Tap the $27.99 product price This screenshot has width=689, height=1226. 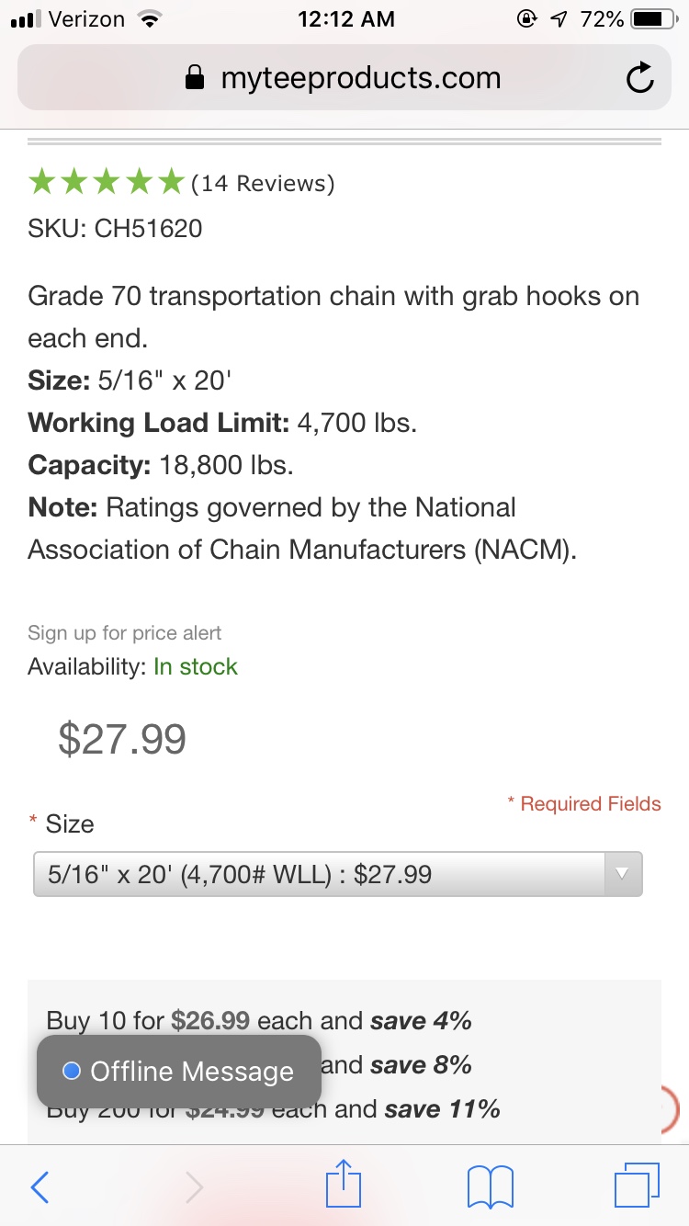tap(122, 739)
